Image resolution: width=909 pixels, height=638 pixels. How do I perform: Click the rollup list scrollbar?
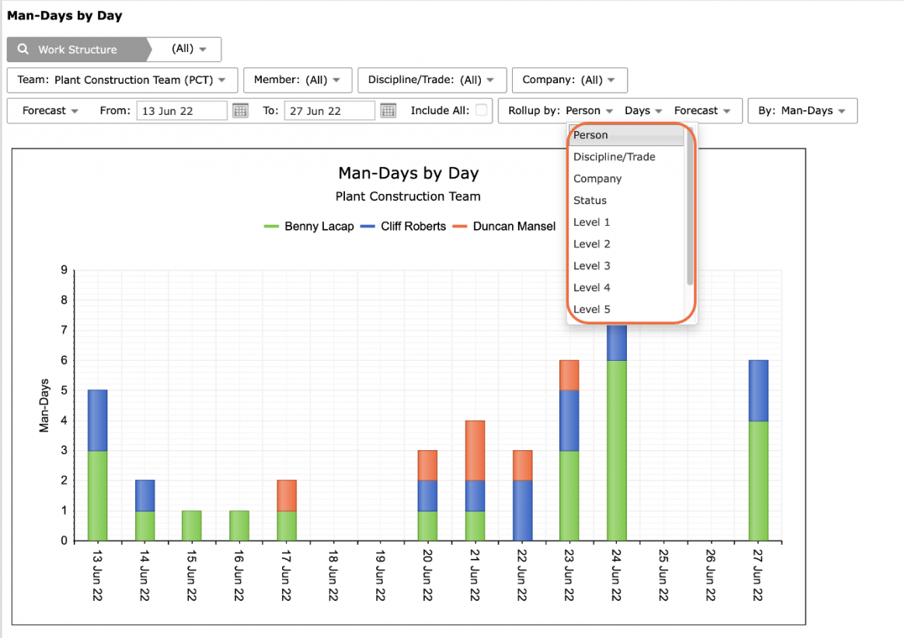[x=690, y=206]
